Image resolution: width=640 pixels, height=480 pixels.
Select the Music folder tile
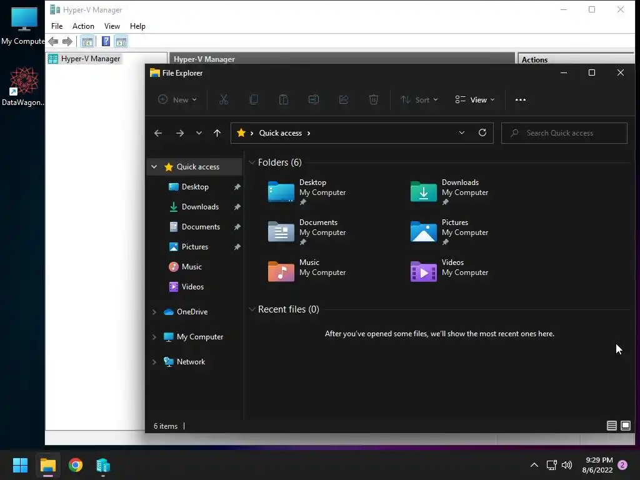(307, 272)
